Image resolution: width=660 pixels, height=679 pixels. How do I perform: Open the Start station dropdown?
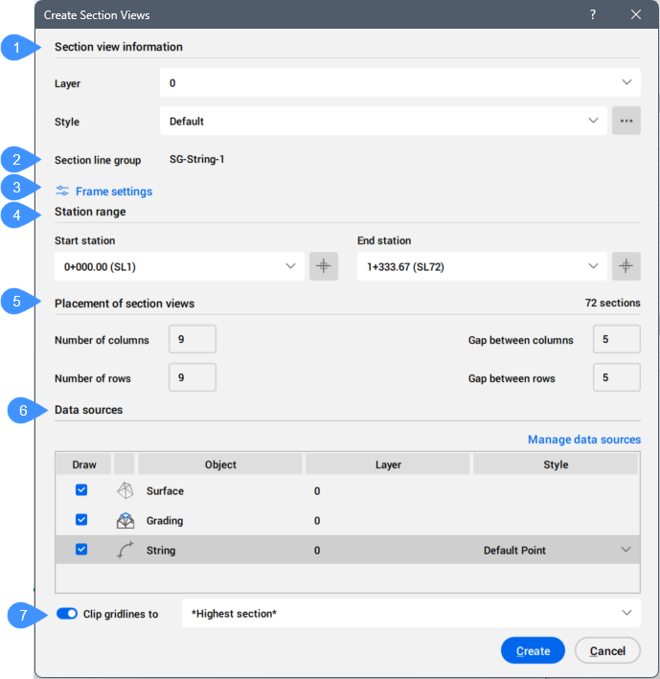(x=180, y=267)
